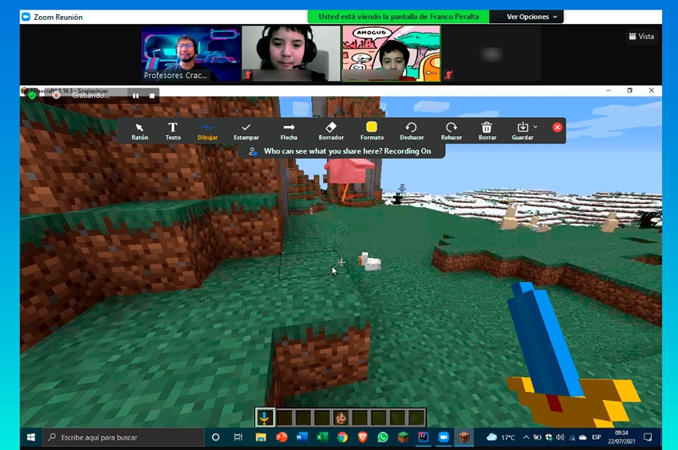The height and width of the screenshot is (450, 678).
Task: Open Minecraft grass block launcher in taskbar
Action: (403, 437)
